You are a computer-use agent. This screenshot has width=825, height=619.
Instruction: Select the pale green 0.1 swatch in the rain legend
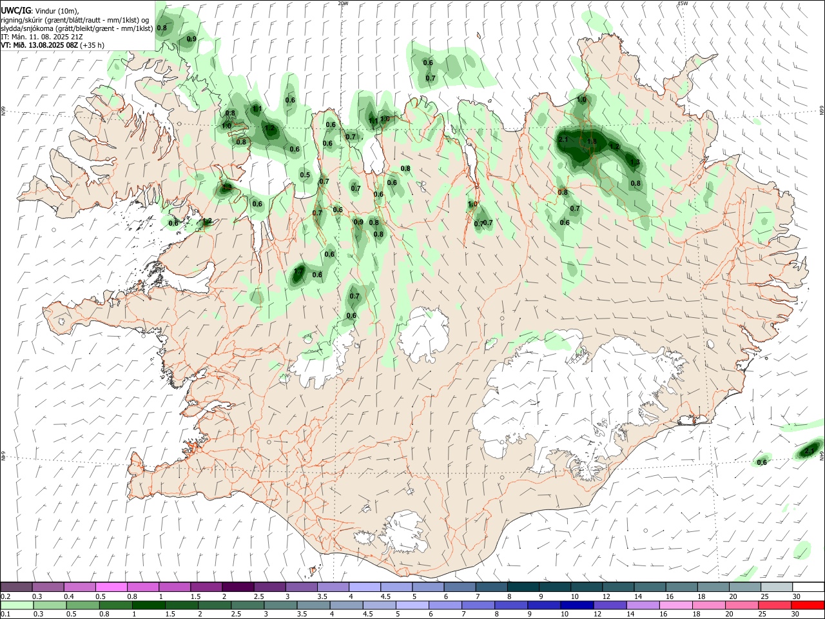pyautogui.click(x=17, y=605)
